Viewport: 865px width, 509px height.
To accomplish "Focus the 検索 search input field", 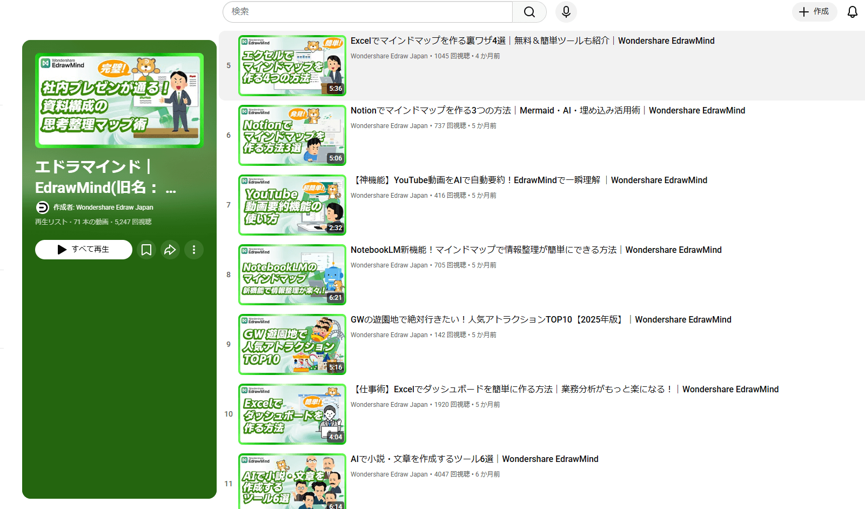I will point(367,12).
